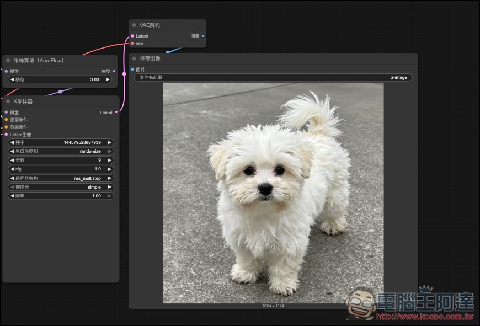Click the 模型 output socket on 采样算法 node
The image size is (480, 326).
(x=114, y=71)
